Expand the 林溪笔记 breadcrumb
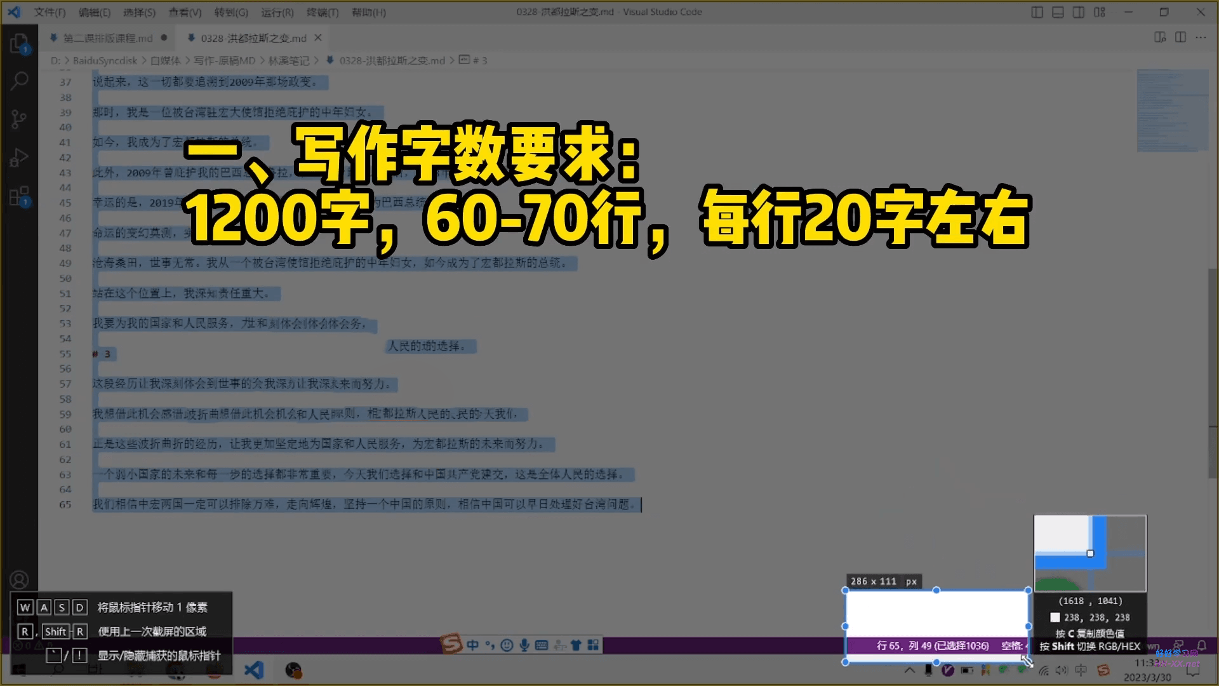 pos(288,60)
